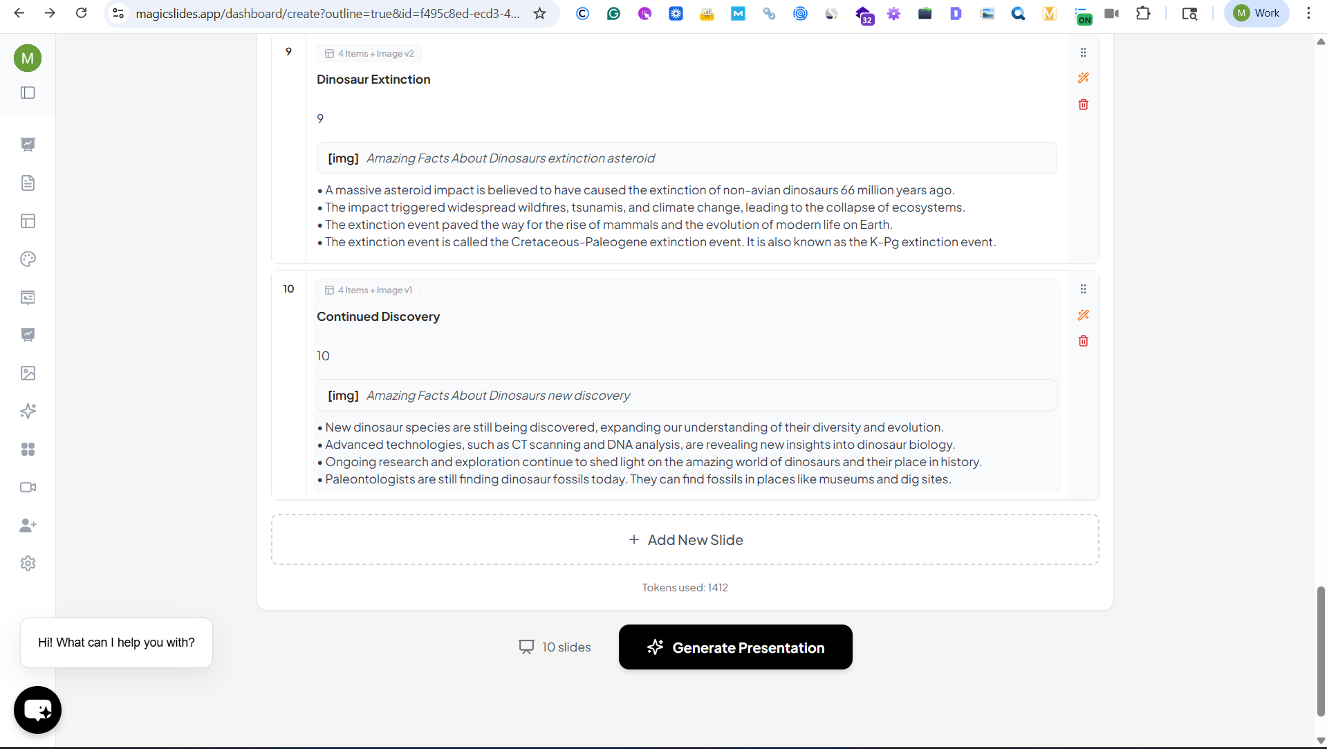Click the page vertical scrollbar thumb

point(1321,650)
